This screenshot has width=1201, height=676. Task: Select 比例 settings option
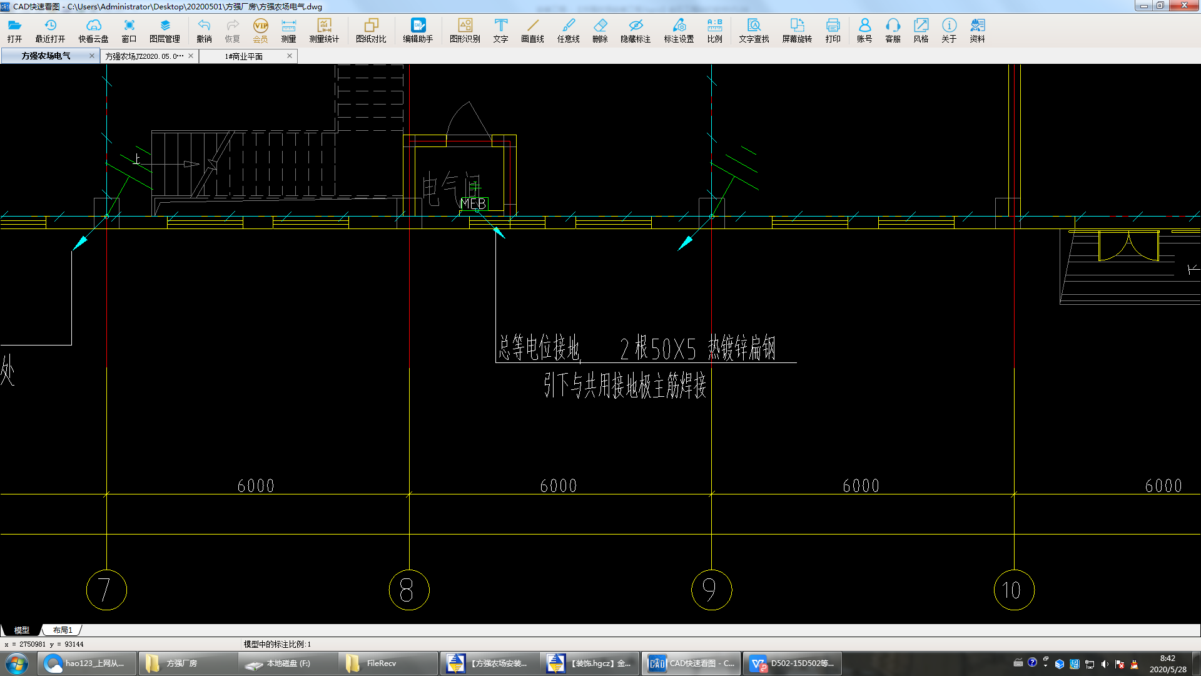coord(712,29)
